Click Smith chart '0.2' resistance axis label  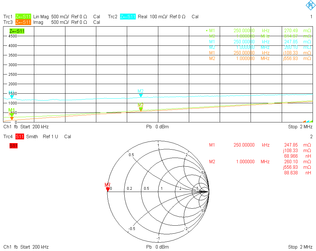pos(129,188)
